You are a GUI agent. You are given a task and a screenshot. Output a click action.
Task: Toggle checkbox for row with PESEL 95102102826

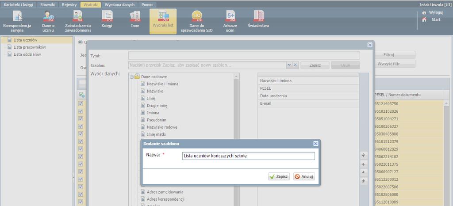point(81,111)
